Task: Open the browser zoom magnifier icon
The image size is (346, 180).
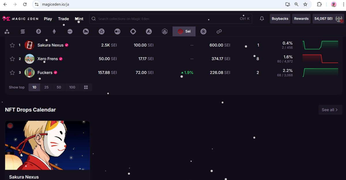Action: coord(296,4)
